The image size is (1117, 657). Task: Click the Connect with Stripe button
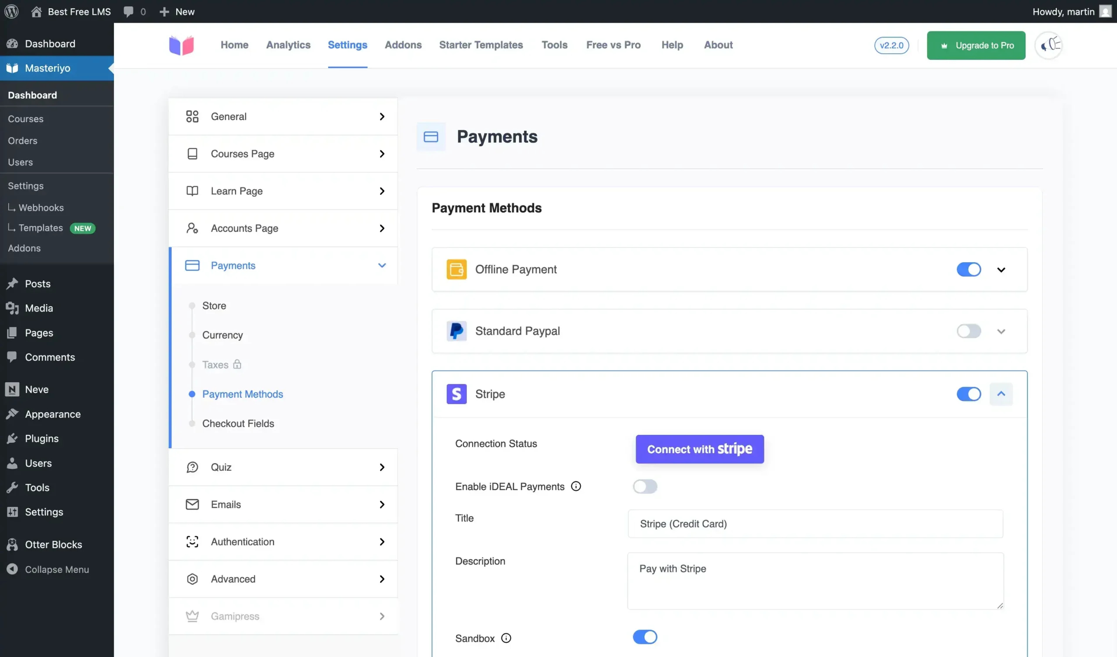[699, 448]
